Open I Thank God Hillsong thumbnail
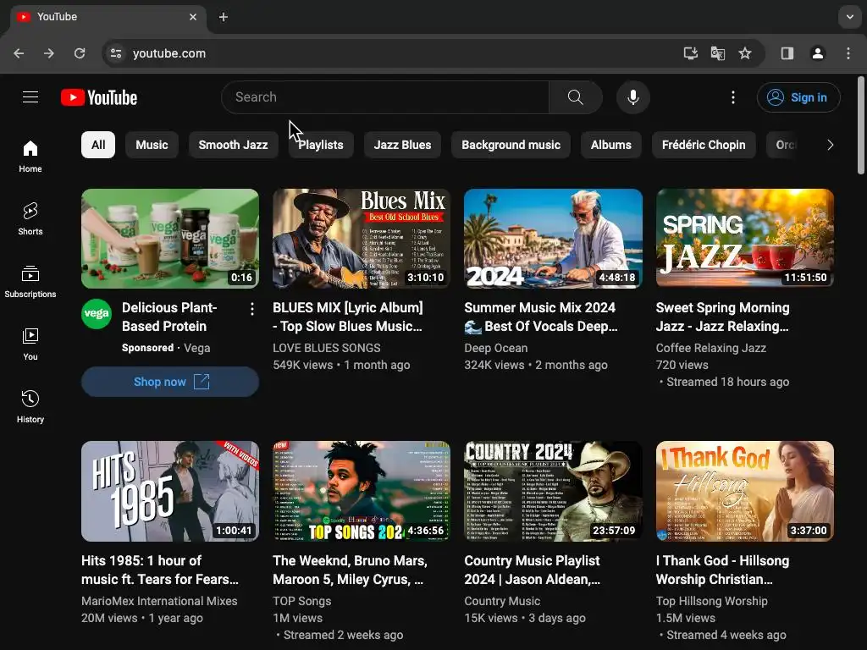The height and width of the screenshot is (650, 867). tap(745, 492)
